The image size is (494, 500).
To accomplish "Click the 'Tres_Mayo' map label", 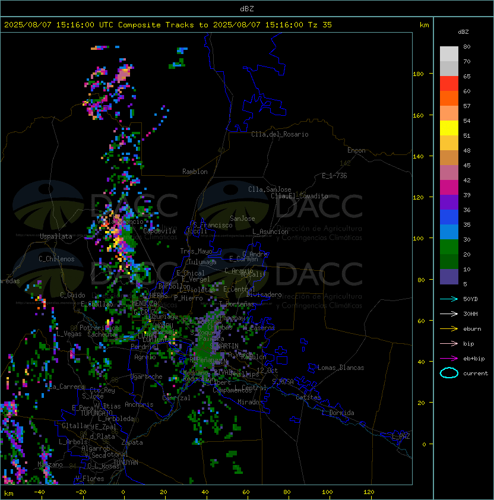I will coord(196,251).
